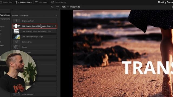Image resolution: width=173 pixels, height=97 pixels.
Task: Select the Circles transition
Action: pyautogui.click(x=35, y=47)
